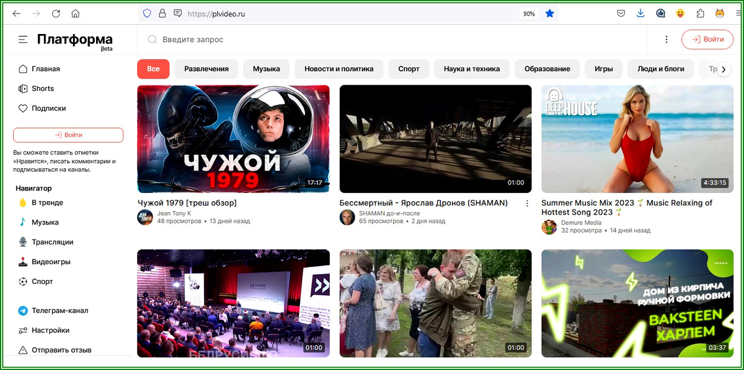The image size is (744, 370).
Task: Open the title link Бессмертный - Ярослав Дронов
Action: click(x=424, y=203)
